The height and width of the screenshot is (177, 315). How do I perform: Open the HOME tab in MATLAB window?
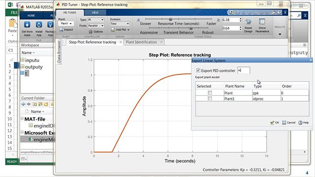click(x=31, y=15)
